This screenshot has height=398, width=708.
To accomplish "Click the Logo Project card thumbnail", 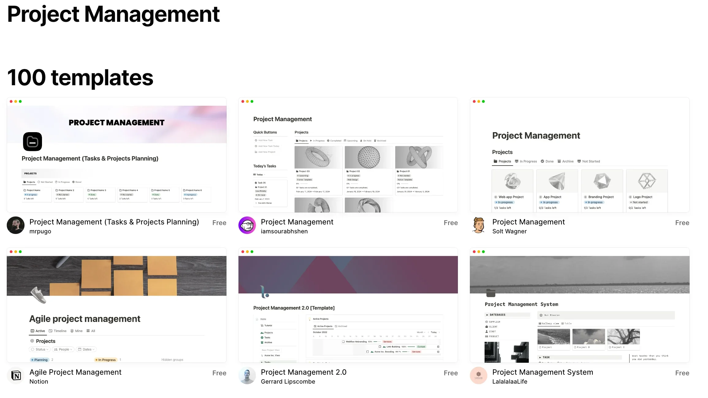I will click(647, 181).
